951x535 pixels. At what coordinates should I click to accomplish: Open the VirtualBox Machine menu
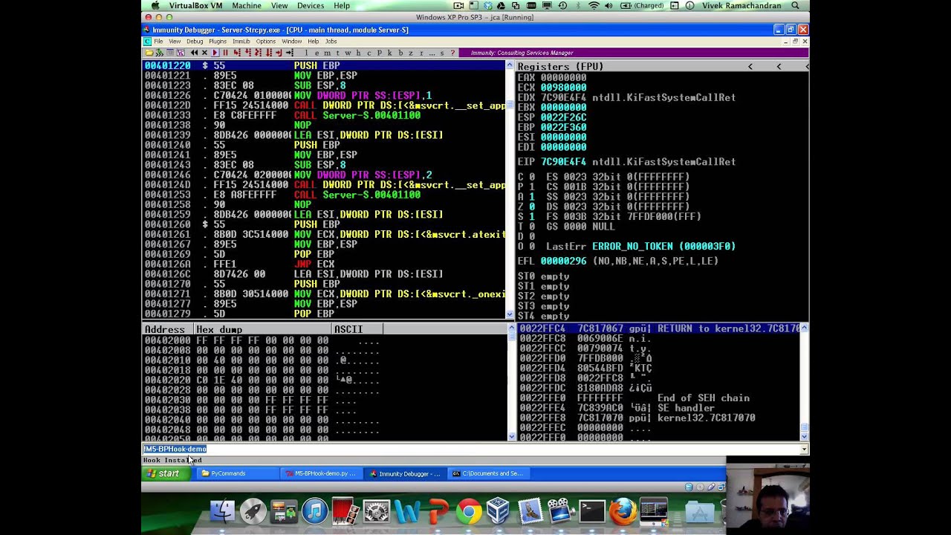[247, 5]
